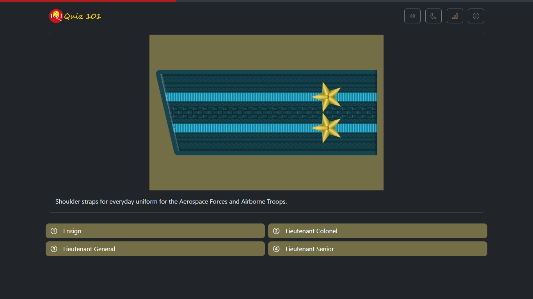Click the speaker sound icon
533x299 pixels.
click(x=412, y=16)
